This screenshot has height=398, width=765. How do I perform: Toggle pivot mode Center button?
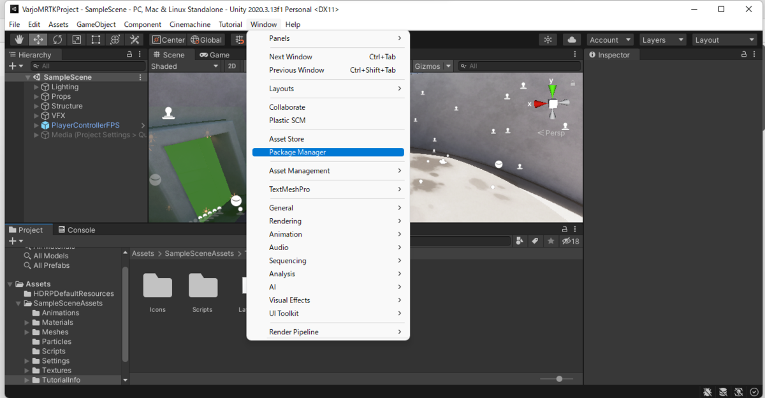click(169, 40)
